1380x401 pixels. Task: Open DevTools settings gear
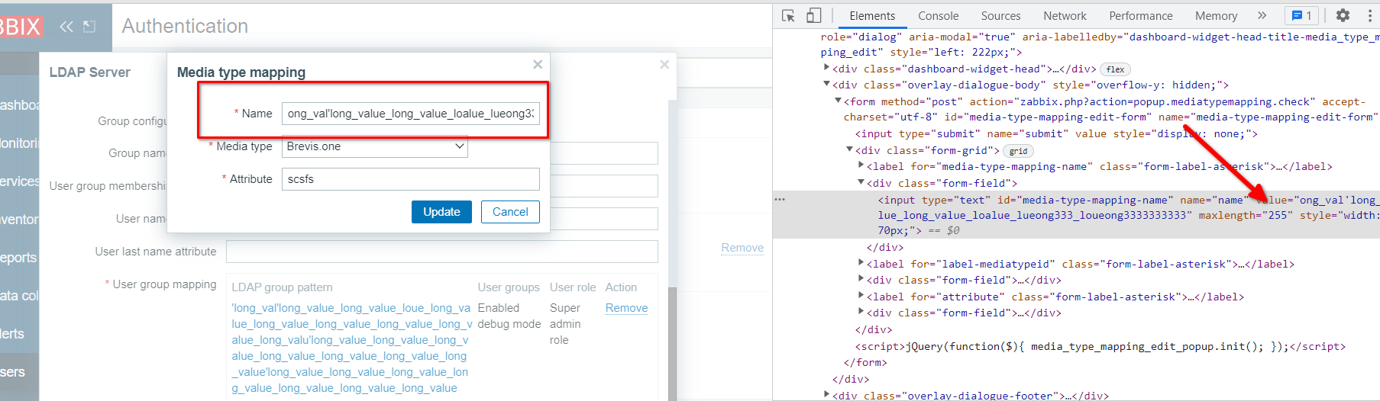(1343, 15)
